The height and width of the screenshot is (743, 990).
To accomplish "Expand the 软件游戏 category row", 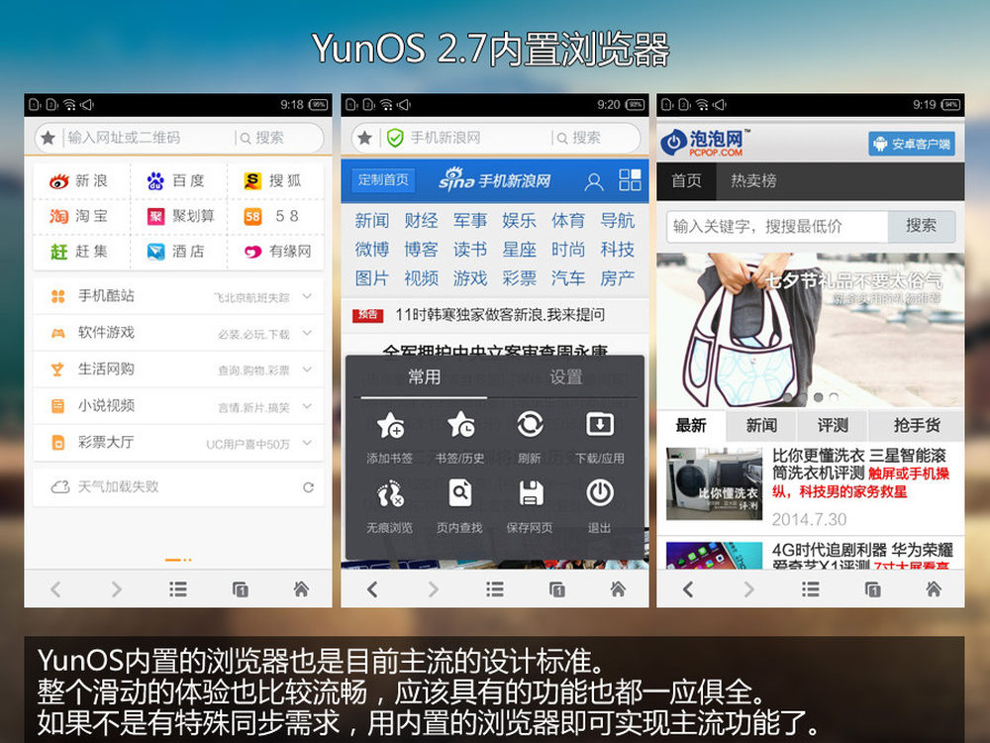I will coord(178,332).
